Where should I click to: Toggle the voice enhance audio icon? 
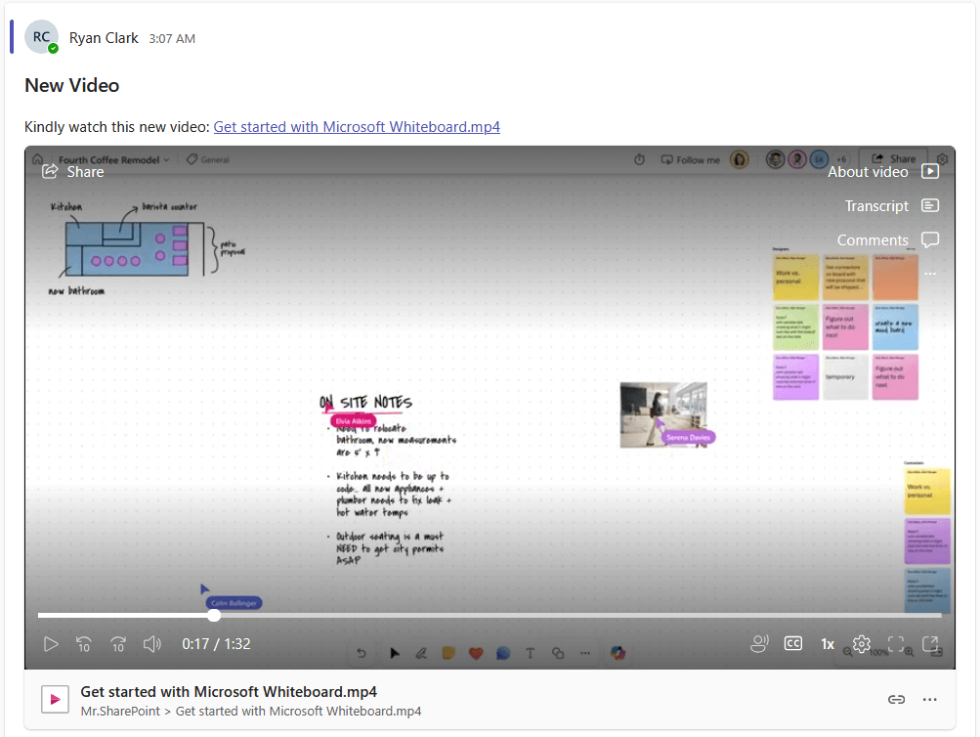[759, 644]
